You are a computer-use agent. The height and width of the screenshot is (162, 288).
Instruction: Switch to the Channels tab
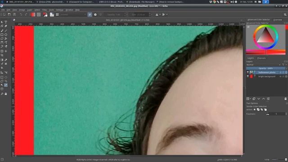(x=261, y=58)
